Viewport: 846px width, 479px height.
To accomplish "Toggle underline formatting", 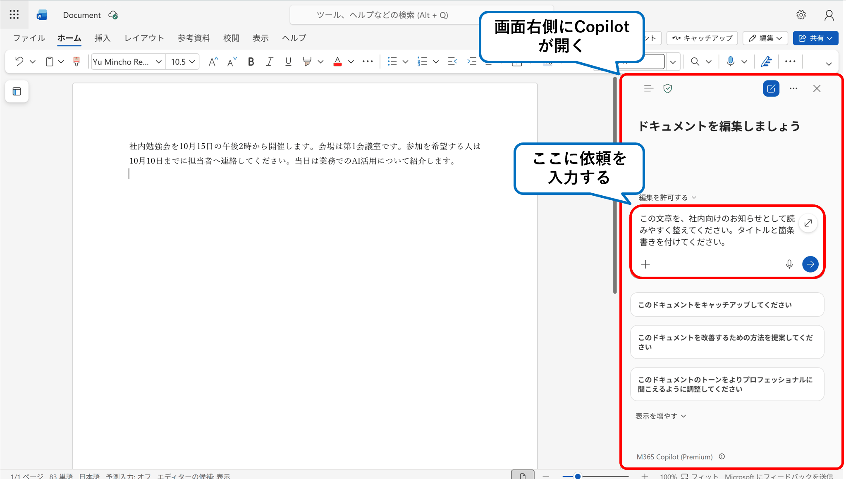I will [x=288, y=62].
